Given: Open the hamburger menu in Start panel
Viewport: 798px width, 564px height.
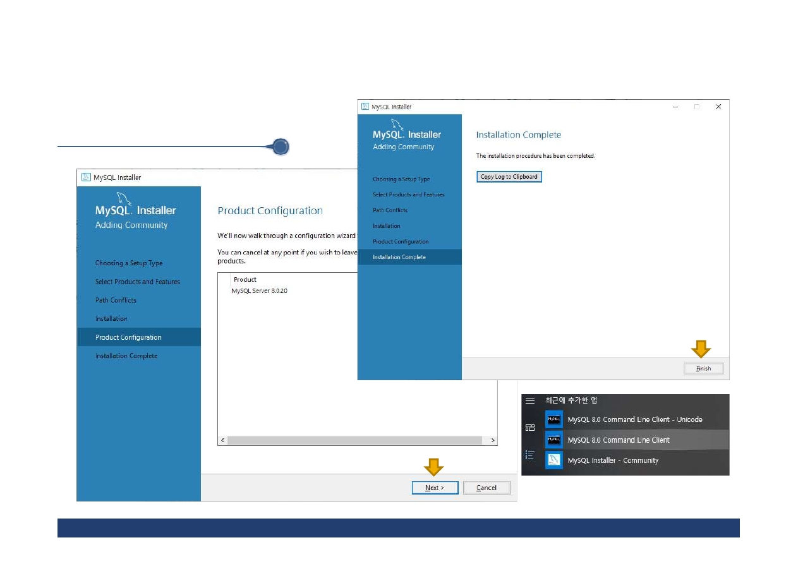Looking at the screenshot, I should 530,400.
